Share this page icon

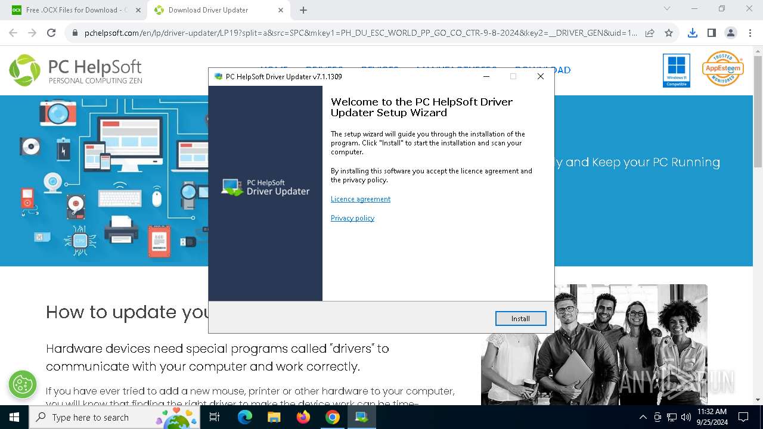click(650, 33)
